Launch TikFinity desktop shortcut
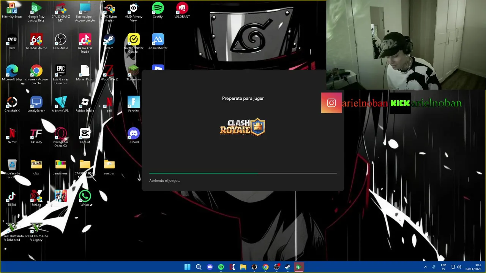Screen dimensions: 486x273 (36, 136)
